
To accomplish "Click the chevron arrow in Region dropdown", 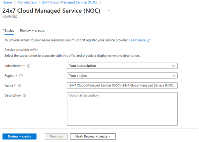I will [x=173, y=76].
